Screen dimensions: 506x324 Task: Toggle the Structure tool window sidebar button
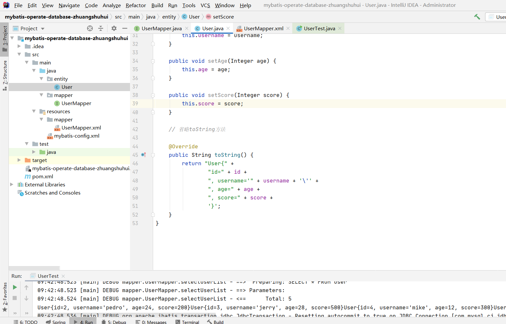pos(5,75)
